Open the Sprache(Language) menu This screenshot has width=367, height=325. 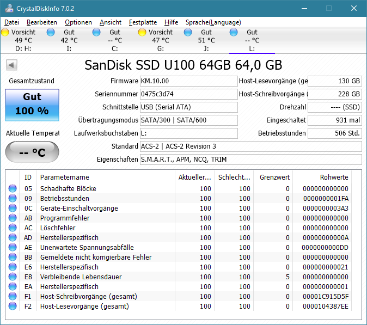(x=213, y=22)
